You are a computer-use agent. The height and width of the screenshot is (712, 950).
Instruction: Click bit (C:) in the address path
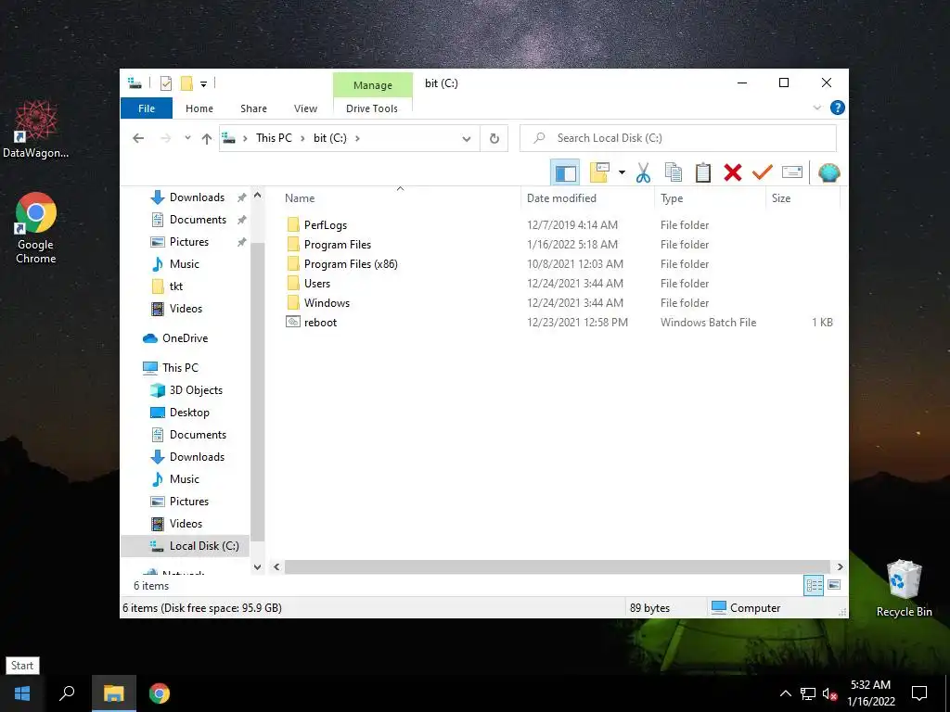tap(330, 138)
